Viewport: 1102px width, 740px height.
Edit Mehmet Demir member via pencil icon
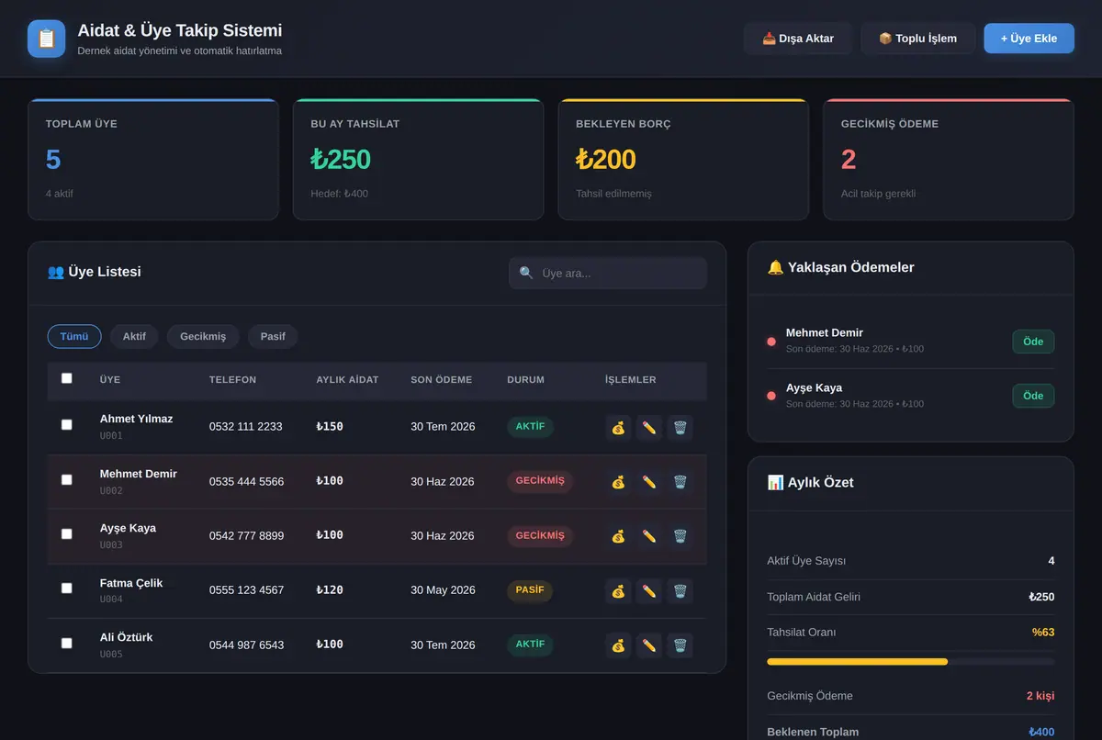pyautogui.click(x=649, y=482)
